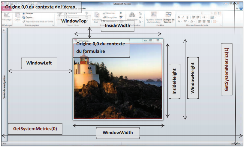This screenshot has height=147, width=244.
Task: Expand the Supprimer dropdown arrow
Action: [117, 22]
